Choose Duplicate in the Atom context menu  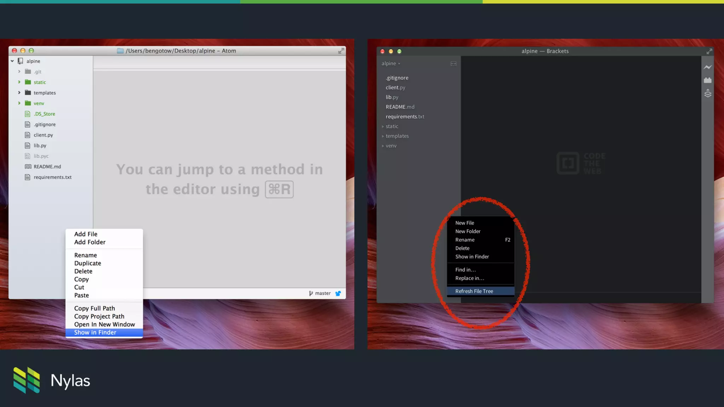point(88,263)
